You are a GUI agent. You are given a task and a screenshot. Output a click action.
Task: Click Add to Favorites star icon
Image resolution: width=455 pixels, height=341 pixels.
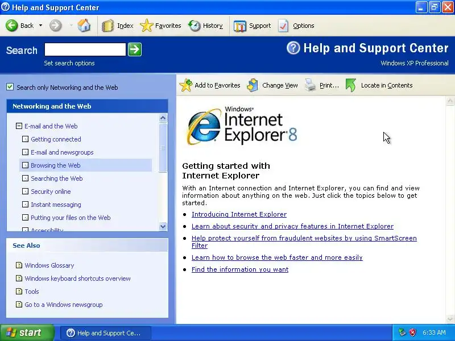[x=186, y=85]
